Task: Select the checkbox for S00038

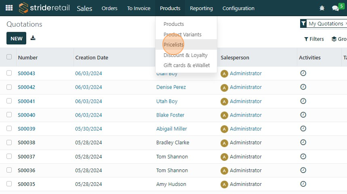Action: coord(9,142)
